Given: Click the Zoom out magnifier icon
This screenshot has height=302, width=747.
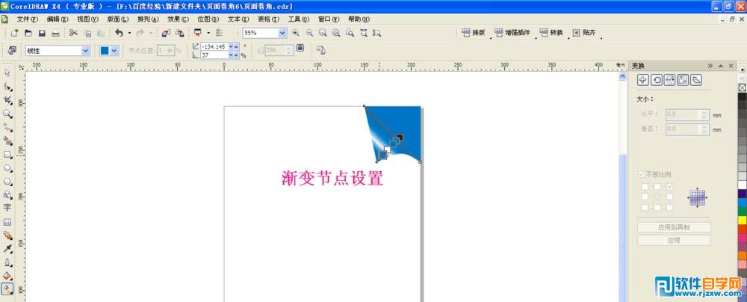Looking at the screenshot, I should tap(310, 33).
